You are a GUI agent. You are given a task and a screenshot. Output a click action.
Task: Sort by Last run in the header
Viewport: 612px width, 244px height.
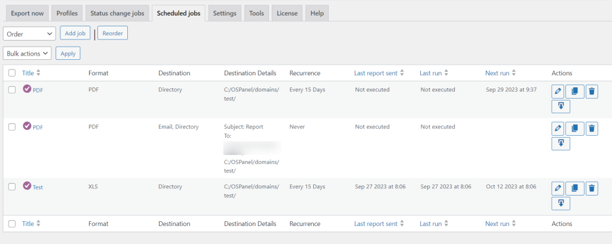point(434,73)
